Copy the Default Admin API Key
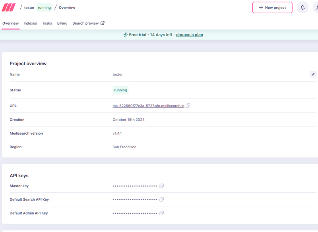This screenshot has width=318, height=232. (162, 213)
